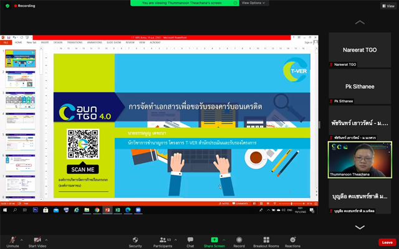
Task: Open the Reactions menu
Action: coord(292,242)
